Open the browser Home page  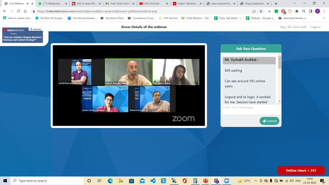(x=25, y=11)
